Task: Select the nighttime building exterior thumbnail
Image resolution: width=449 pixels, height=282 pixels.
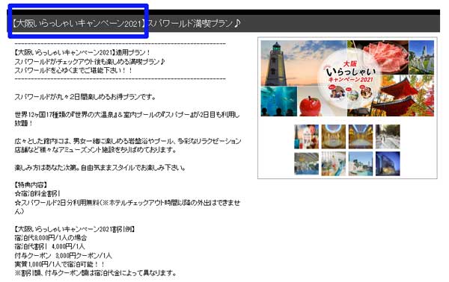Action: (x=388, y=164)
